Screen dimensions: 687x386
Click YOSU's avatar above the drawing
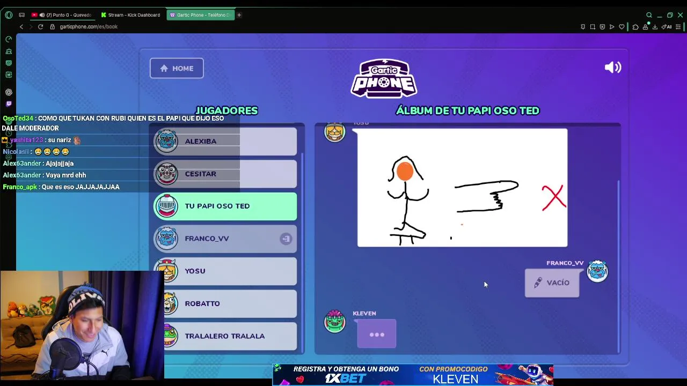coord(334,132)
